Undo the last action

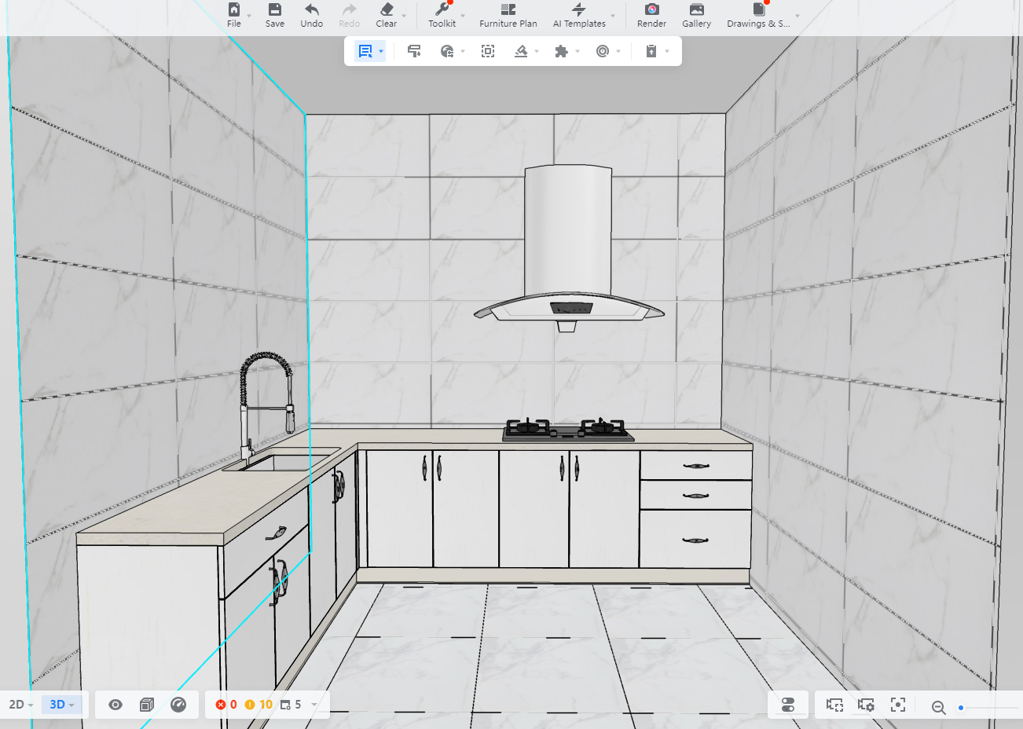tap(312, 15)
